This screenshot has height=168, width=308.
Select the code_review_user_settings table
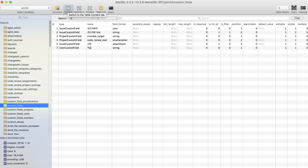(22, 89)
